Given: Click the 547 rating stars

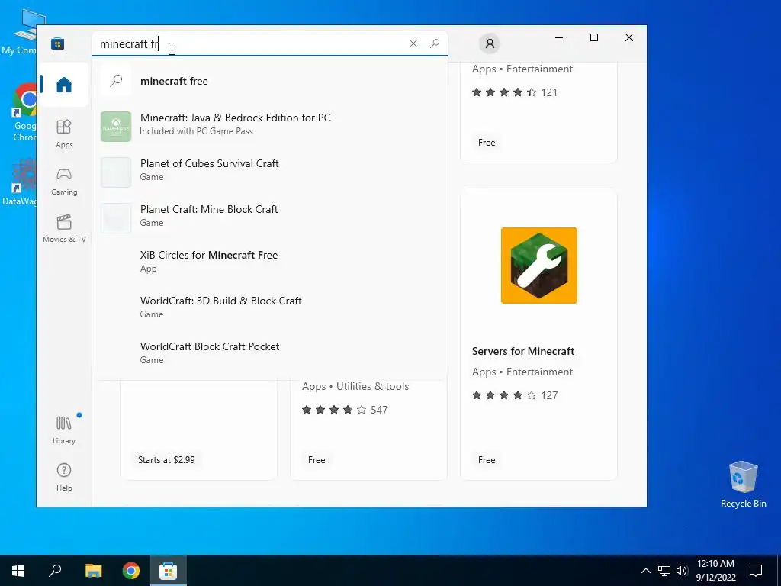Looking at the screenshot, I should click(334, 410).
